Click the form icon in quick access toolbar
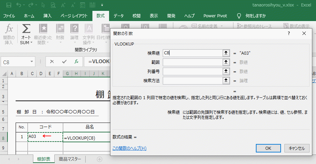 point(83,5)
